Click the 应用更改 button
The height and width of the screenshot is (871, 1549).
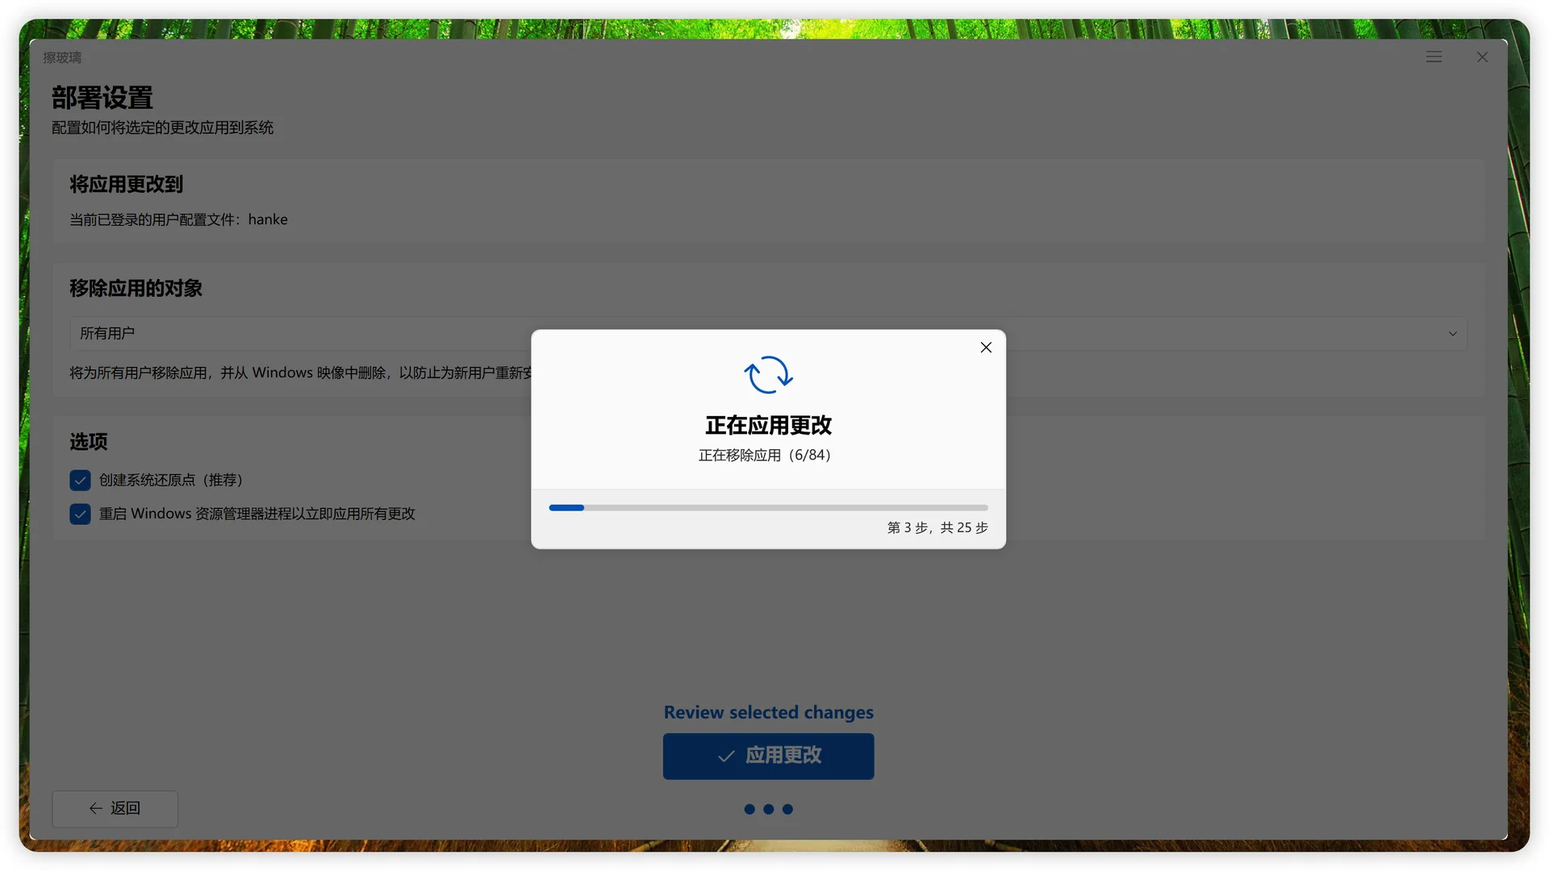point(768,756)
